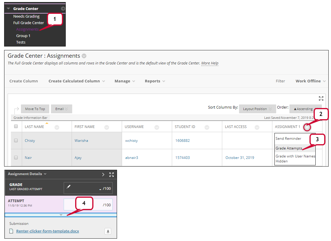This screenshot has height=241, width=331.
Task: Open LAST ACCESS column options chevron
Action: [257, 127]
